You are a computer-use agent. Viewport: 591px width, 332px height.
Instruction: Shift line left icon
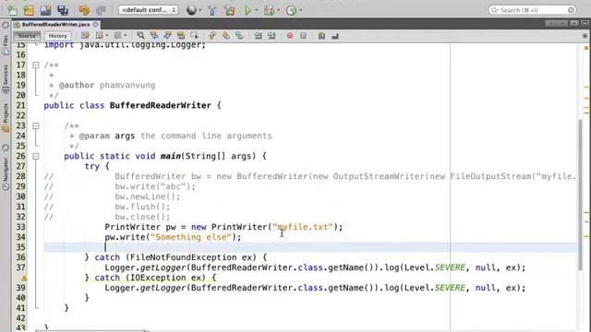[x=258, y=36]
